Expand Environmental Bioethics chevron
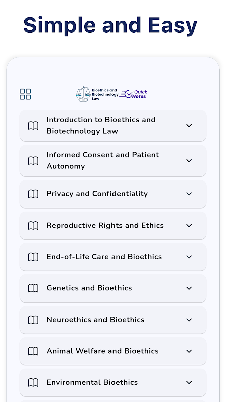 pos(189,383)
